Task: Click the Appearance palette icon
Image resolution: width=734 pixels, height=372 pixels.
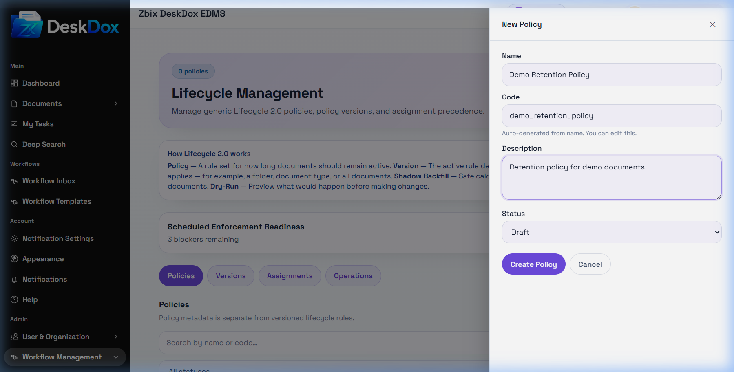Action: coord(14,259)
